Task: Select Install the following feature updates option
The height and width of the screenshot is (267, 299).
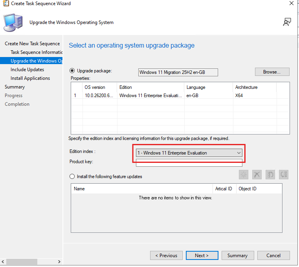Action: tap(72, 177)
